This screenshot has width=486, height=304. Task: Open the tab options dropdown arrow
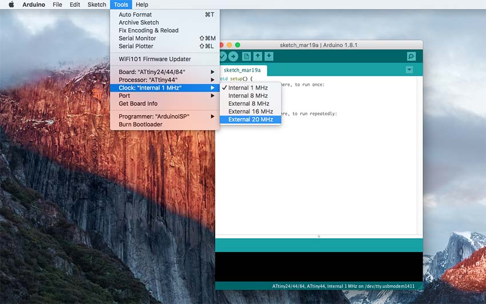pos(409,70)
